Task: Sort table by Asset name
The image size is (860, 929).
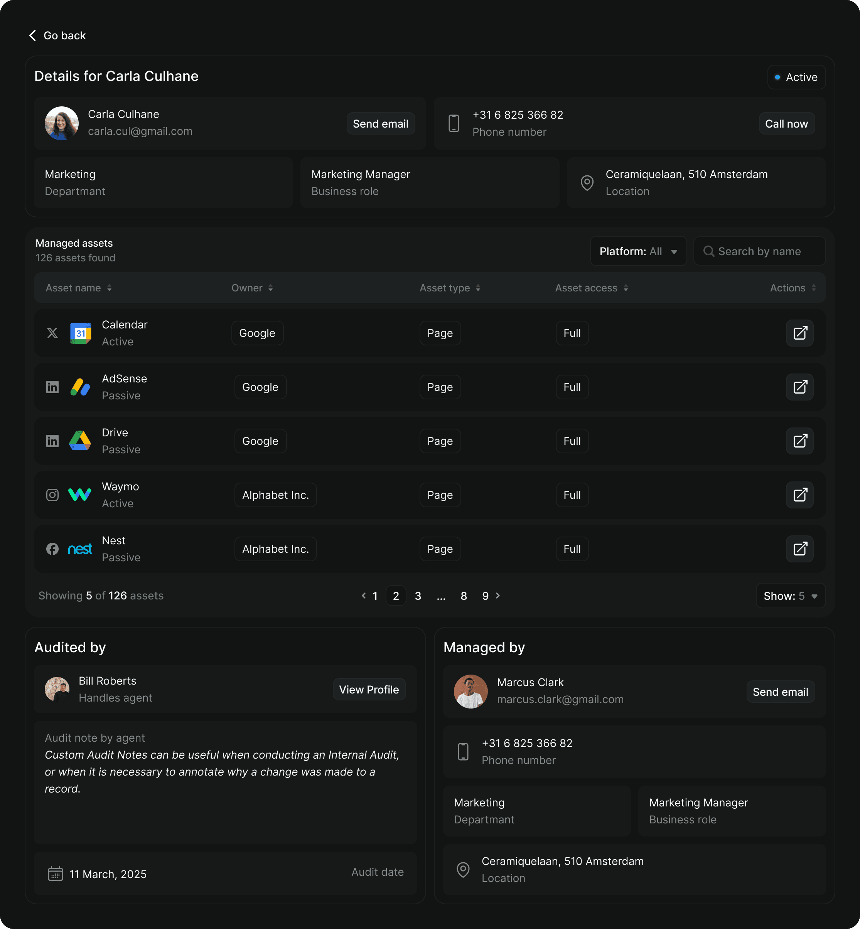Action: point(78,288)
